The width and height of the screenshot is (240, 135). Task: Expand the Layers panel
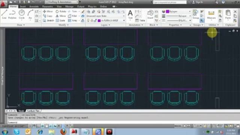(x=106, y=25)
